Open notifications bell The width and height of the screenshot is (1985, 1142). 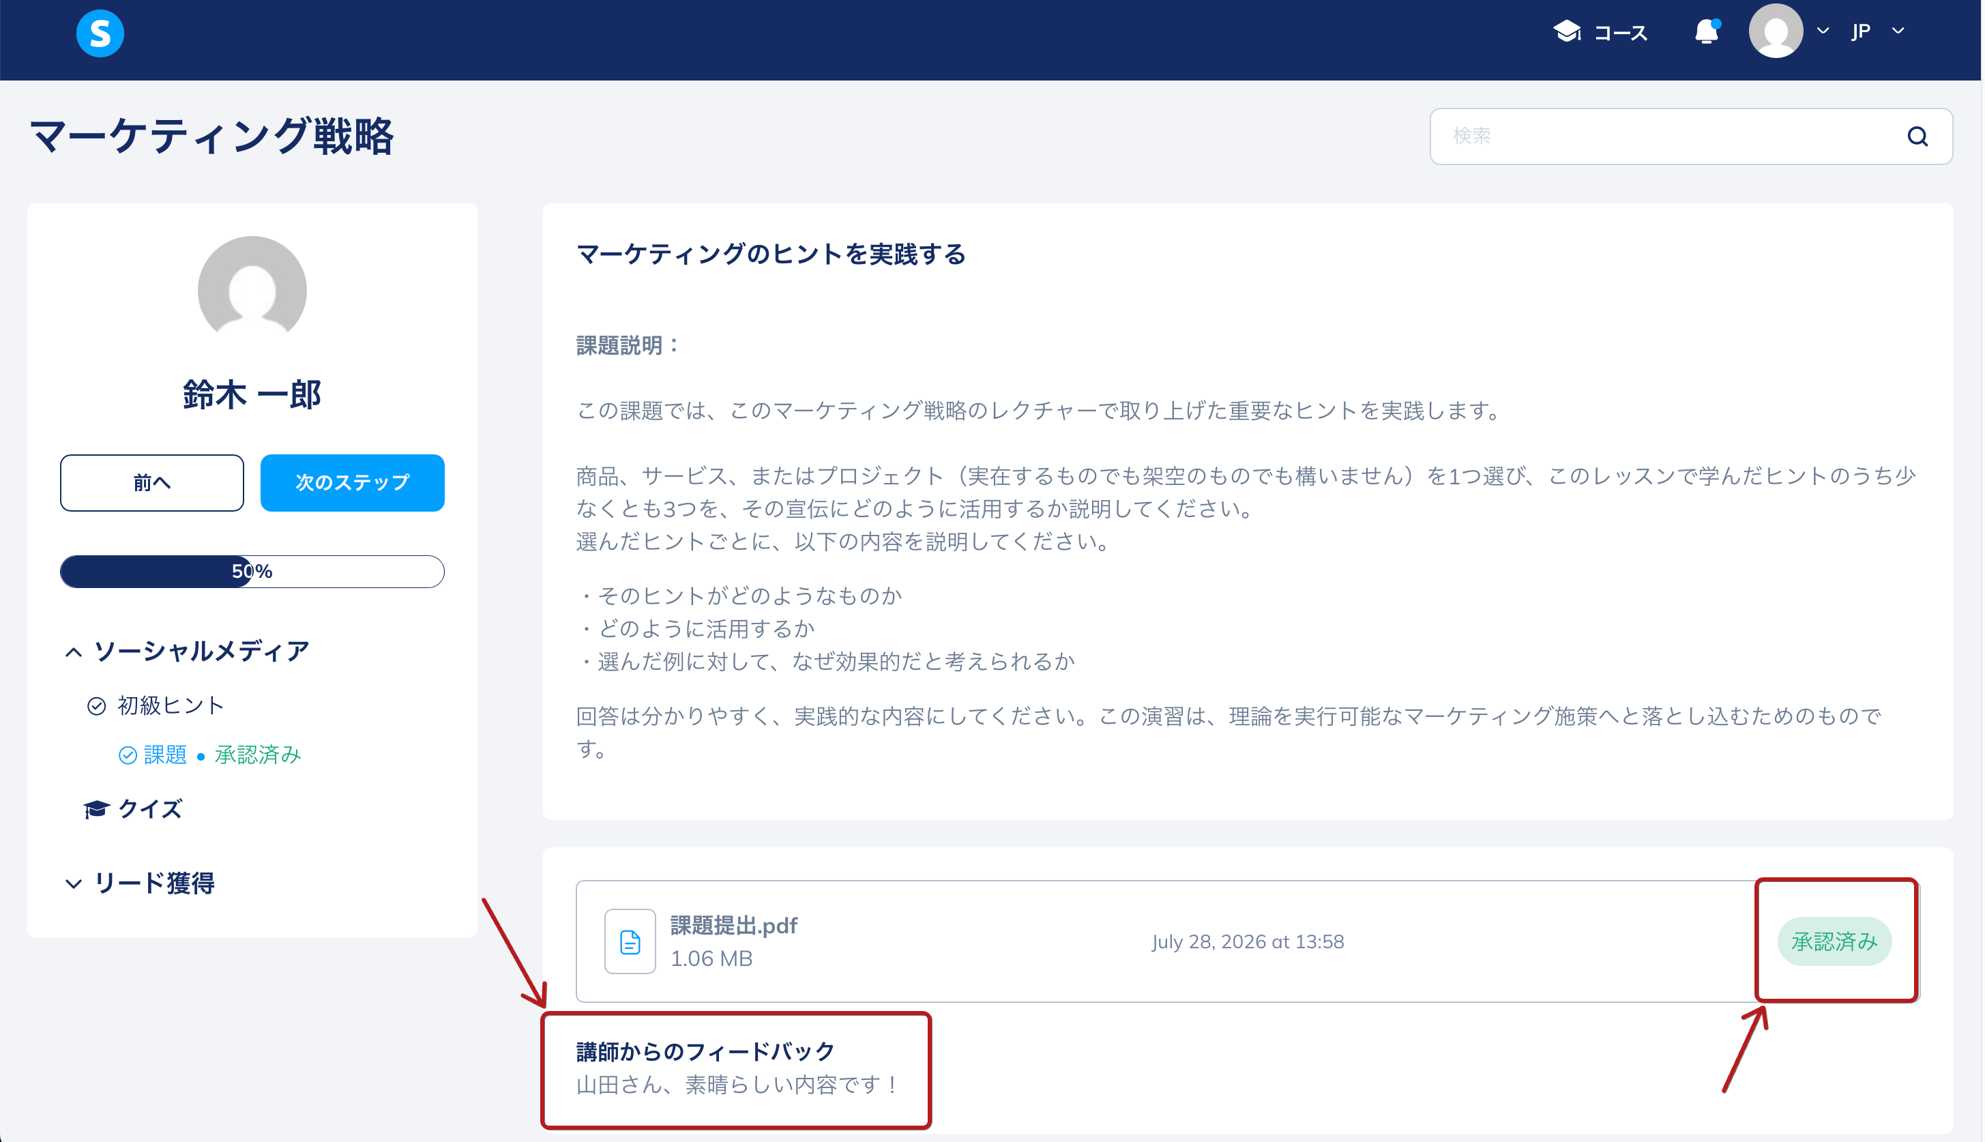pyautogui.click(x=1707, y=31)
